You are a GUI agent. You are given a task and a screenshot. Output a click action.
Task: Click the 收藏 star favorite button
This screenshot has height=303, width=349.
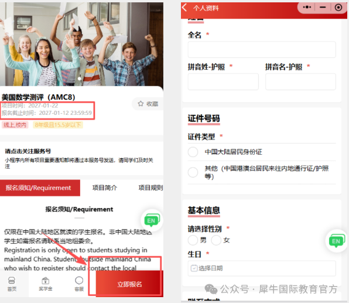(x=148, y=104)
